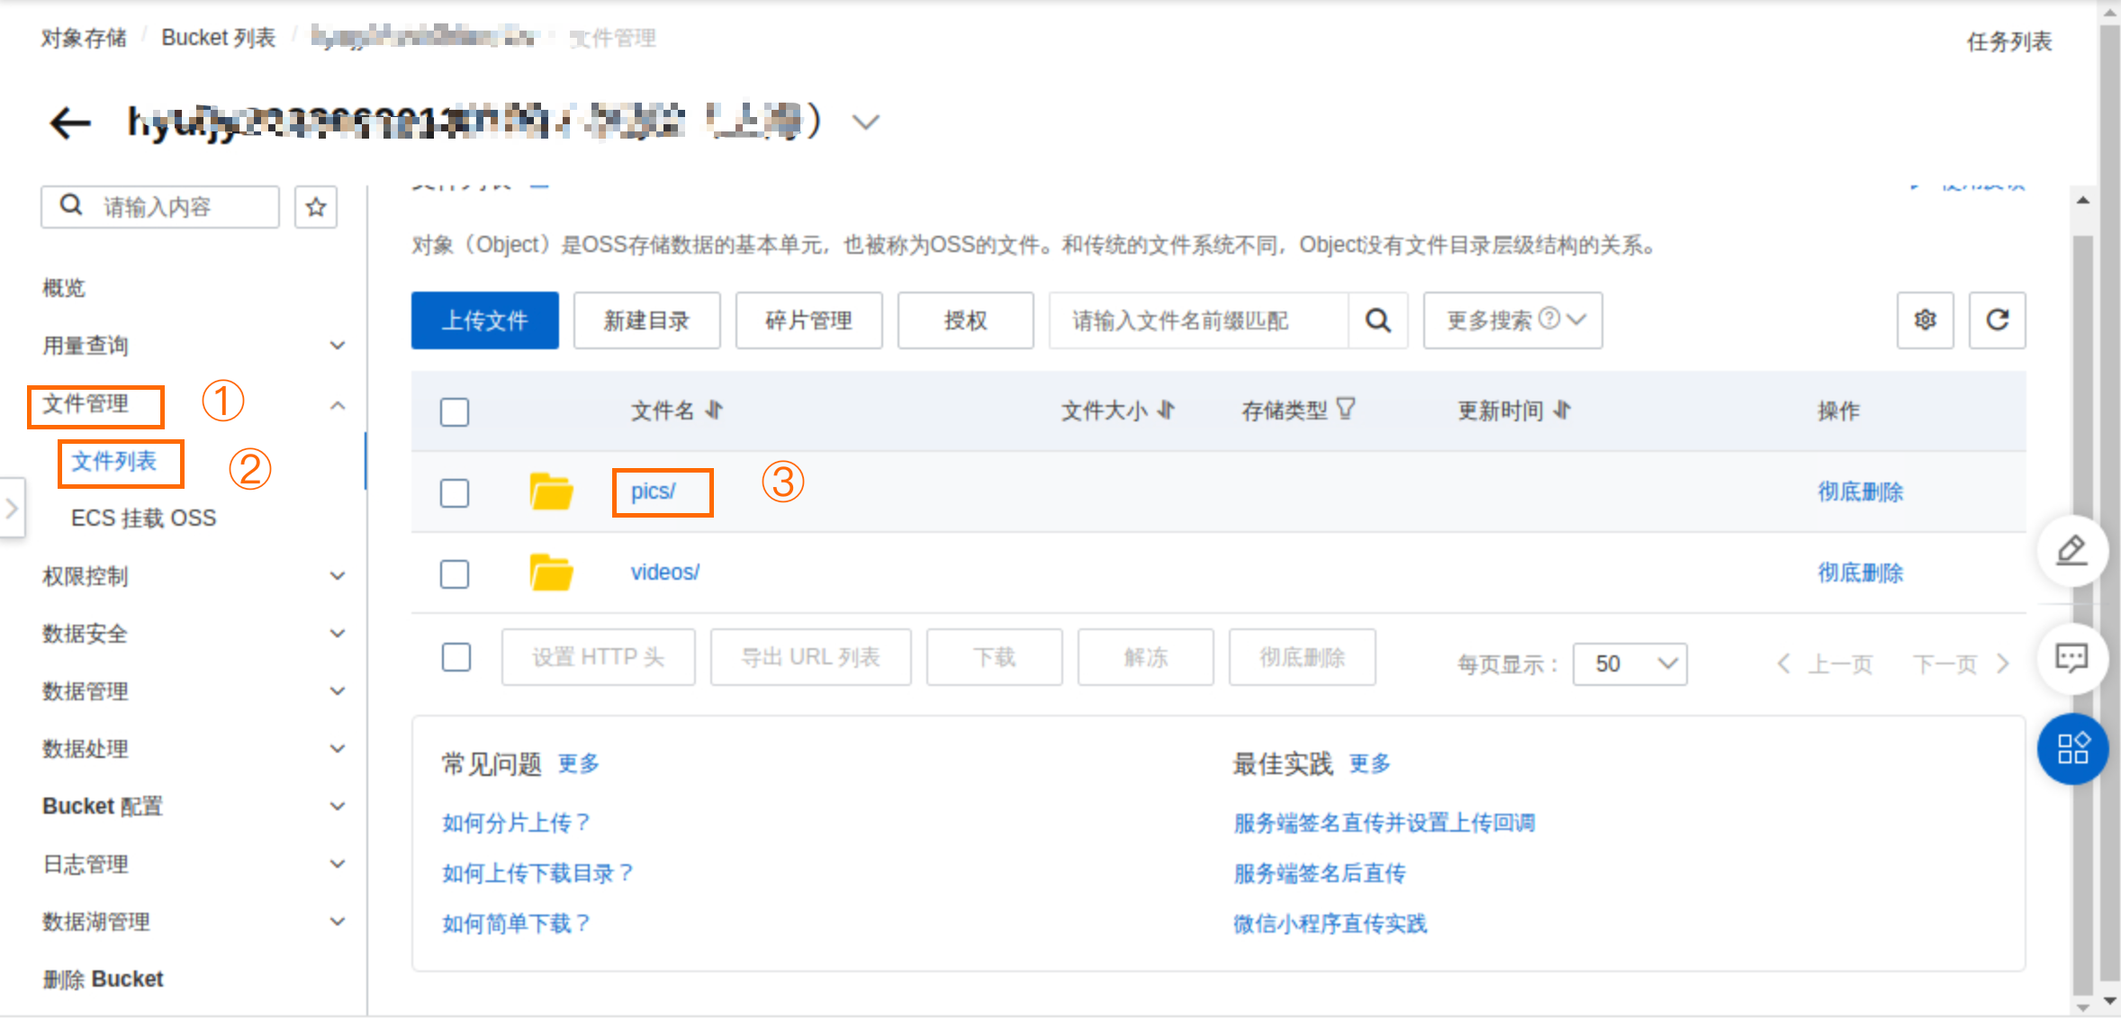
Task: Click the search magnifier in the file prefix box
Action: (x=1377, y=320)
